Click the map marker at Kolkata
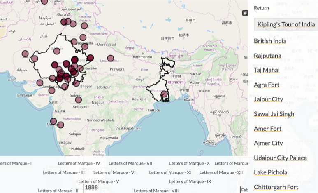Image resolution: width=318 pixels, height=193 pixels. click(x=164, y=94)
